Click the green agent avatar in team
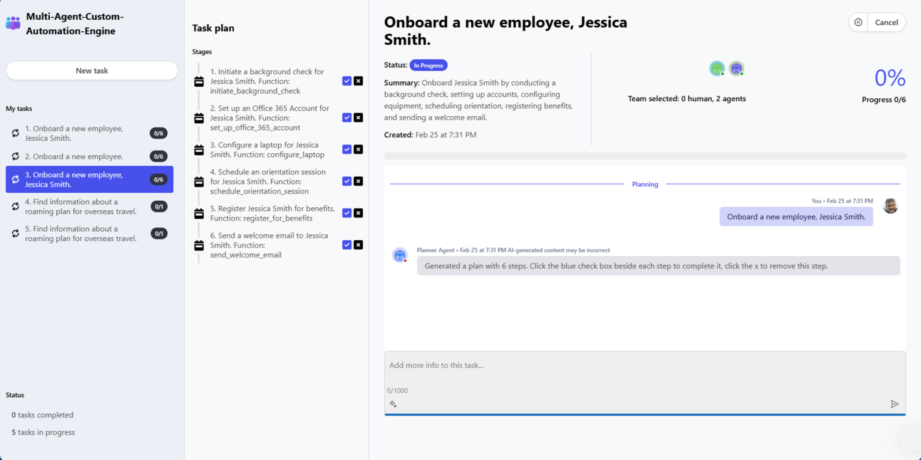This screenshot has width=921, height=460. coord(717,68)
